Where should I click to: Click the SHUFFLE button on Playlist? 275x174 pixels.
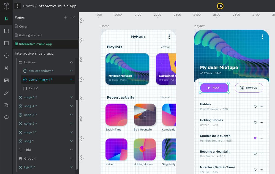click(249, 88)
